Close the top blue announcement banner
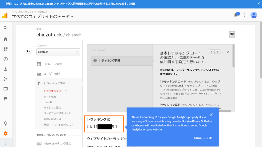This screenshot has height=147, width=262. 258,4
